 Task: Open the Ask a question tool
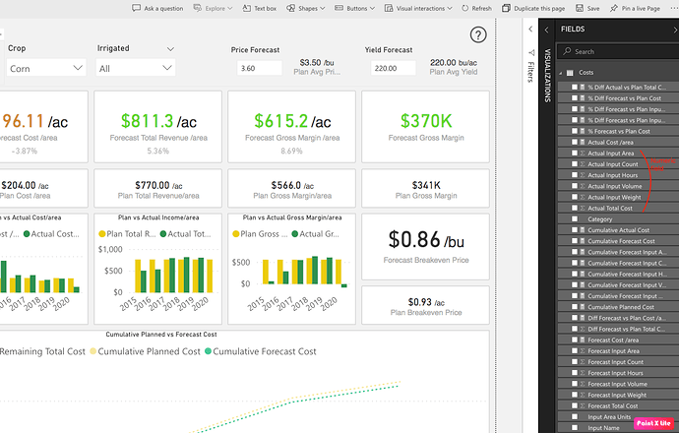click(157, 8)
